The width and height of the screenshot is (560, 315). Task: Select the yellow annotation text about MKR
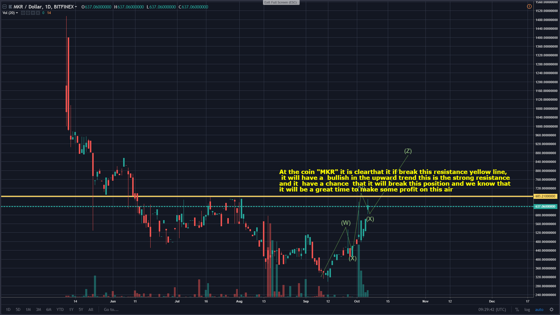point(395,181)
